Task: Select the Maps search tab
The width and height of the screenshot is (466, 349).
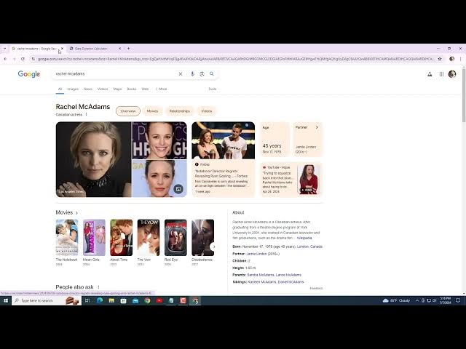Action: pos(117,89)
